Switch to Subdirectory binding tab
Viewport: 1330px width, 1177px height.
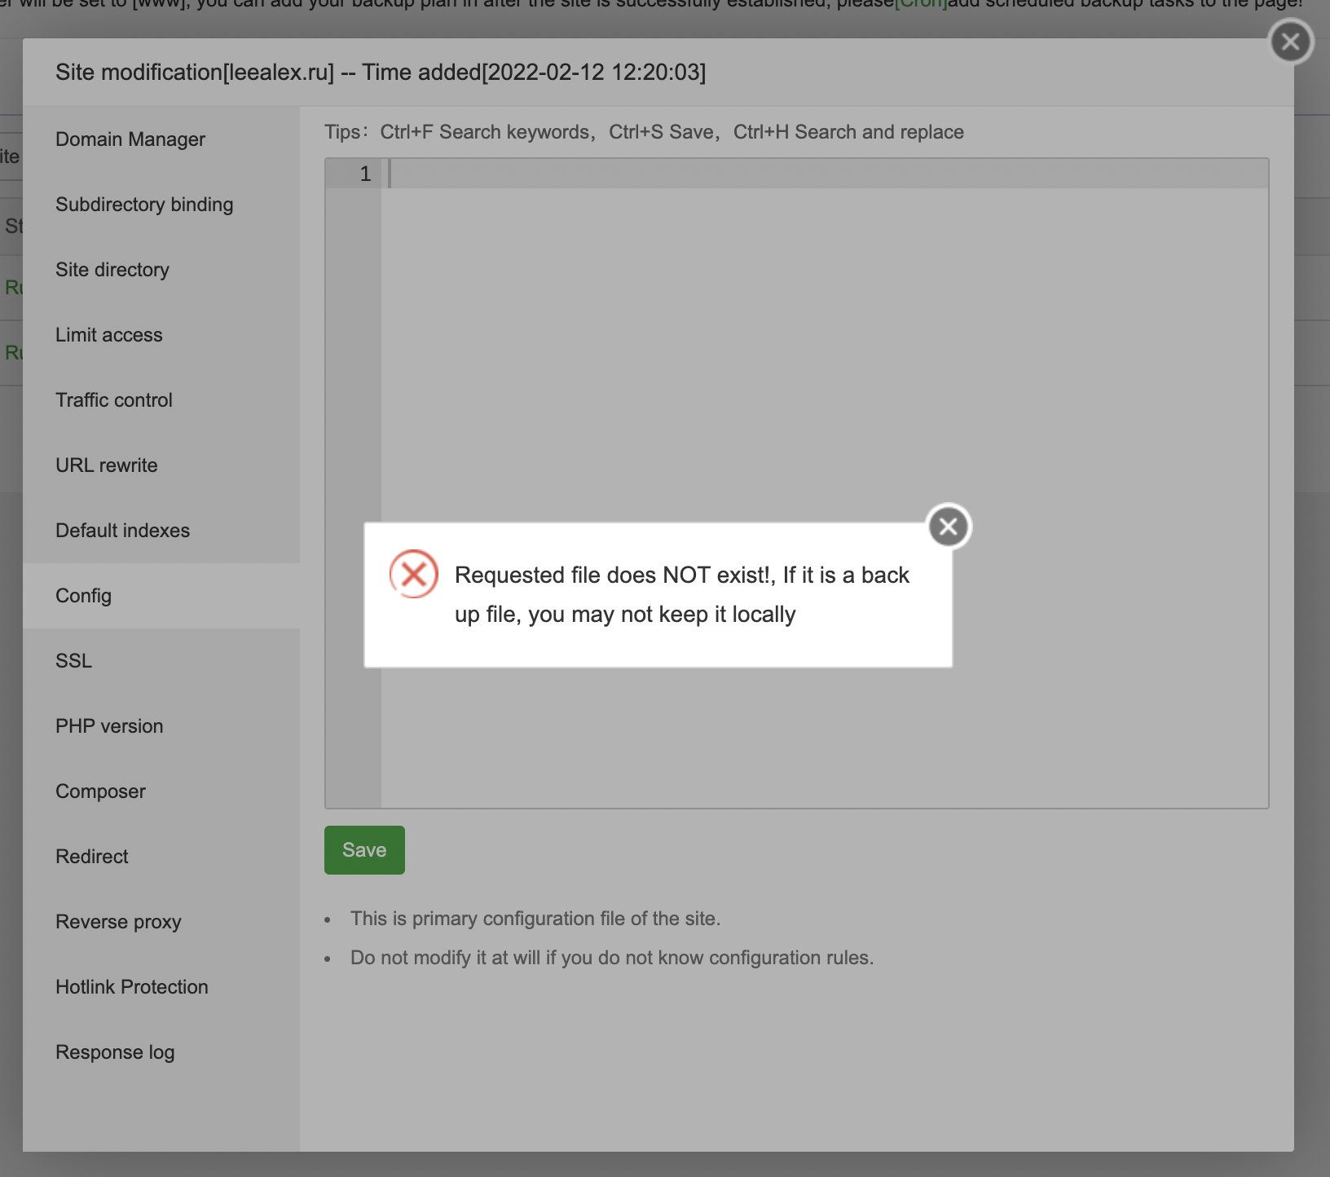tap(144, 205)
